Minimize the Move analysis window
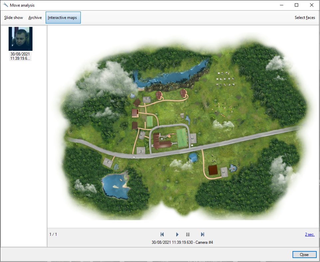The height and width of the screenshot is (262, 320). pos(281,5)
